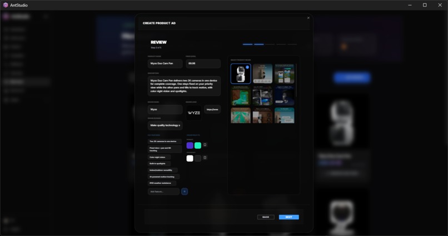Click the AntStudio logo in the title bar
This screenshot has height=236, width=448.
[6, 5]
